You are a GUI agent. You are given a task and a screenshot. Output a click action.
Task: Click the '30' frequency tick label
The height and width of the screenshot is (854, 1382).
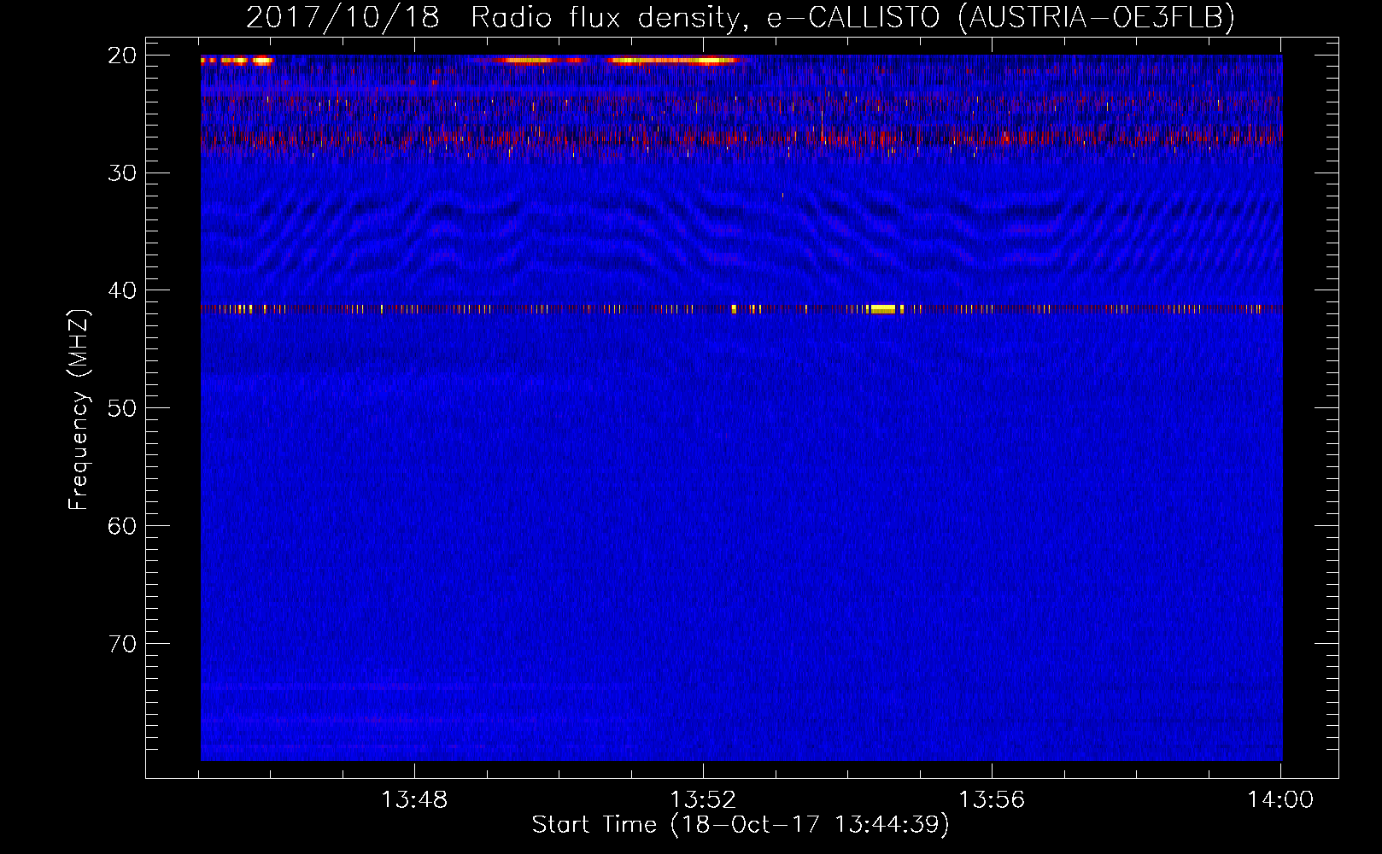tap(122, 173)
